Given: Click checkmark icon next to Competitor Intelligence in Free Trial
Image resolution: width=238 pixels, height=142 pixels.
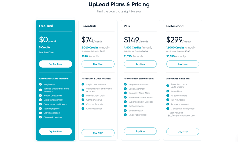Looking at the screenshot, I should click(x=40, y=104).
